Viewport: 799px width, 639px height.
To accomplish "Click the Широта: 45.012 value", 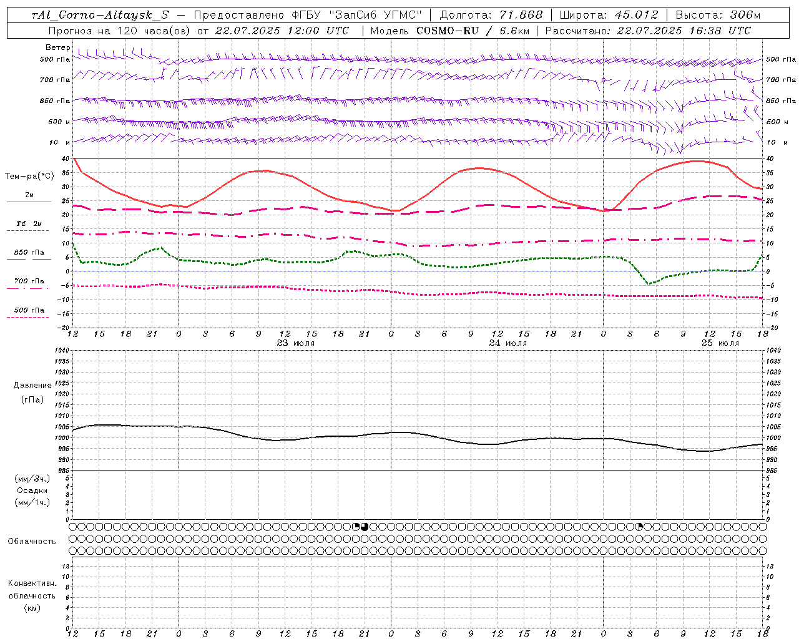I will pos(609,15).
